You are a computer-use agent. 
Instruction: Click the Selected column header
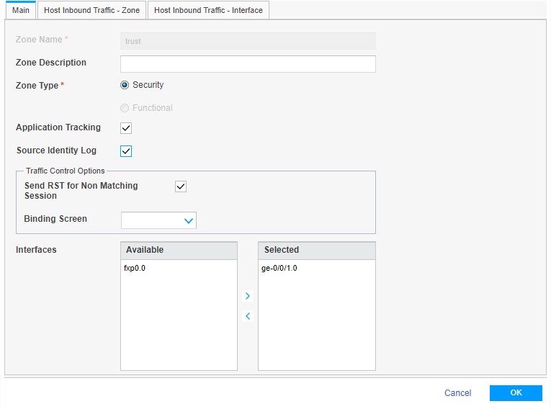point(316,250)
